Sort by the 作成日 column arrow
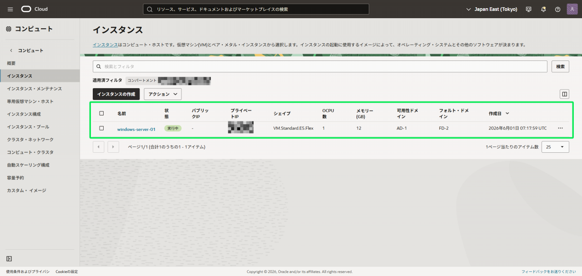 click(x=507, y=113)
